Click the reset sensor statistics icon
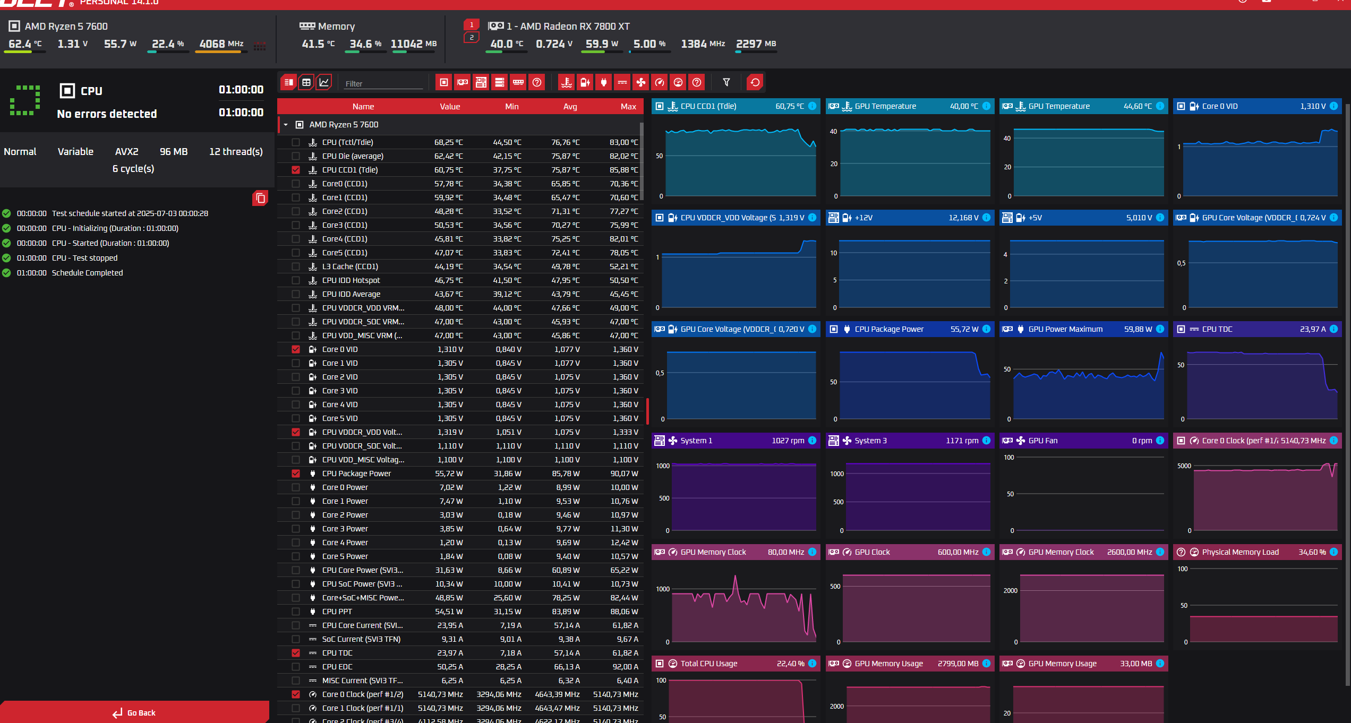 click(x=755, y=82)
